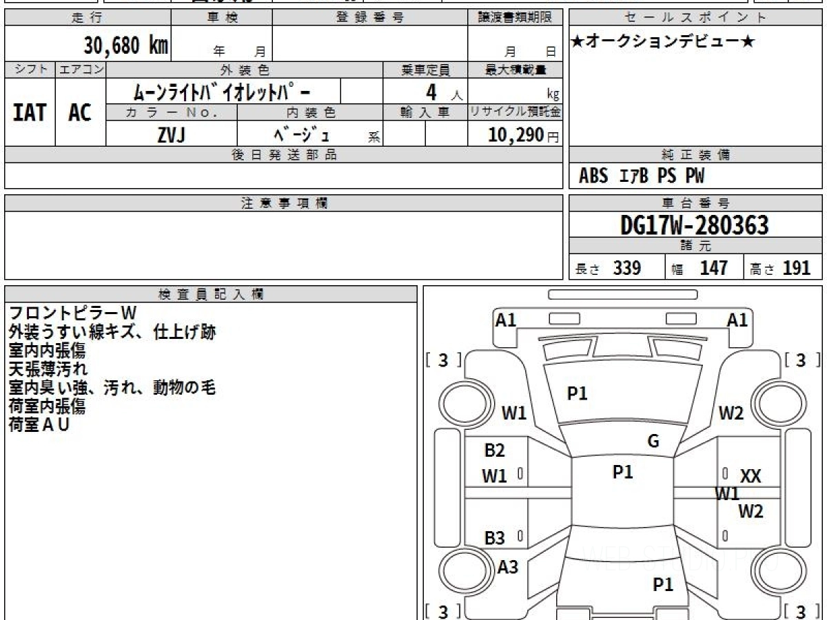Viewport: 827px width, 620px height.
Task: Click the P1 mark on the roof
Action: click(622, 472)
